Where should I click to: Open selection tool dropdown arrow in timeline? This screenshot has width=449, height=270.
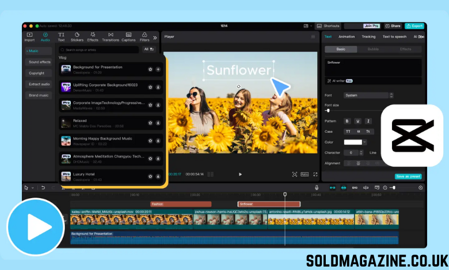point(33,188)
